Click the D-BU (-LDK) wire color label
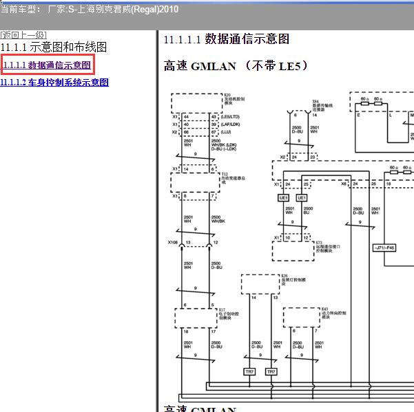 (x=224, y=149)
